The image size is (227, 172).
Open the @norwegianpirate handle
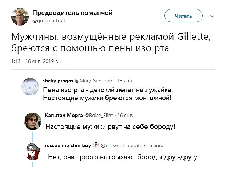coord(121,145)
